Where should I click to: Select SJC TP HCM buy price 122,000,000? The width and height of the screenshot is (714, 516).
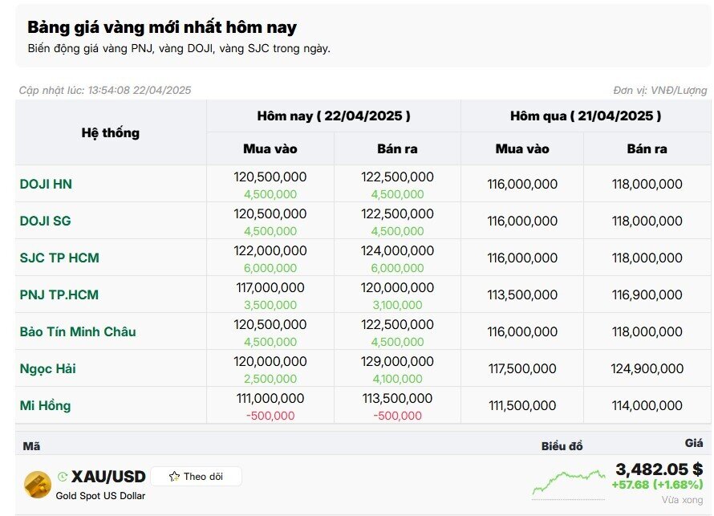coord(270,250)
